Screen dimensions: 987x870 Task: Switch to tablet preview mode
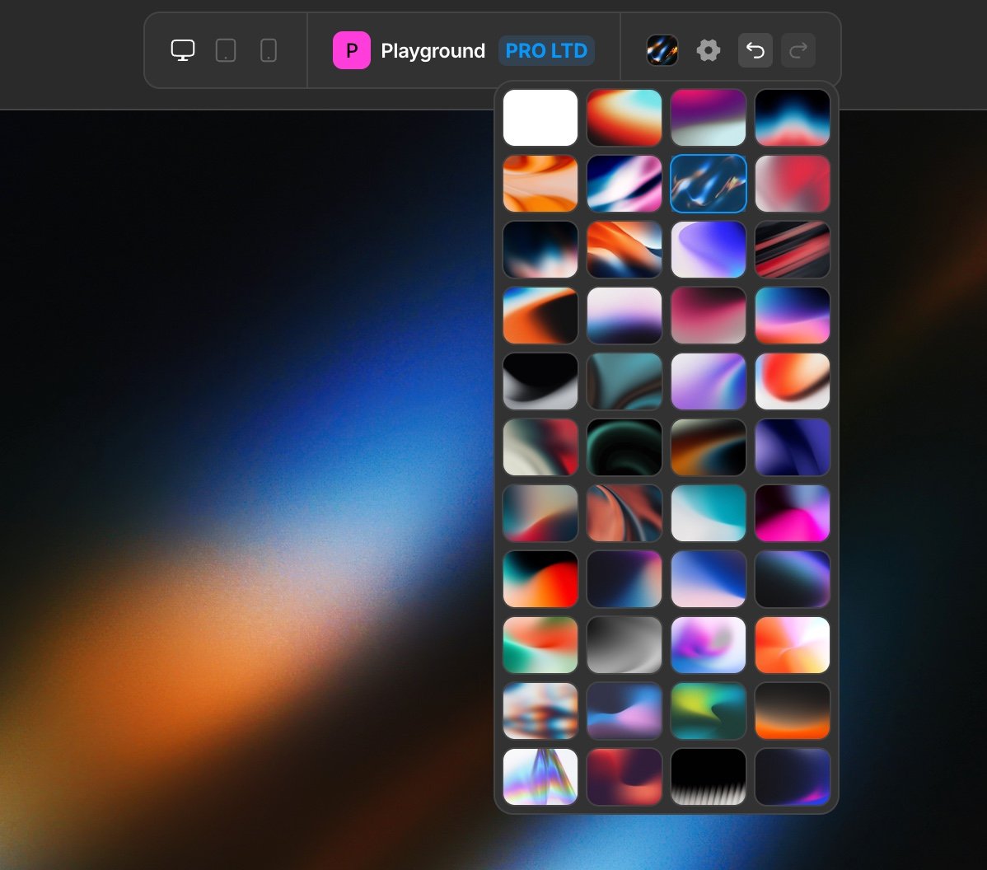[226, 50]
